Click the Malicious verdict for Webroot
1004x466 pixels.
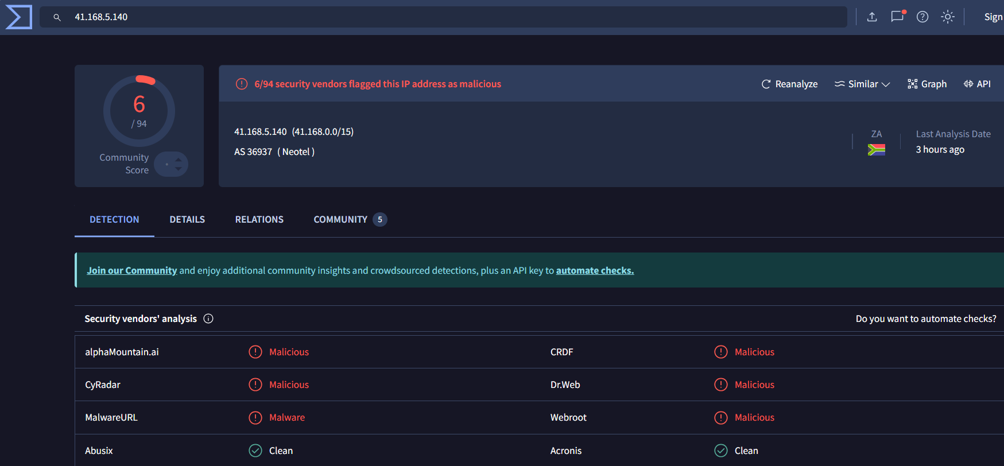pos(754,417)
